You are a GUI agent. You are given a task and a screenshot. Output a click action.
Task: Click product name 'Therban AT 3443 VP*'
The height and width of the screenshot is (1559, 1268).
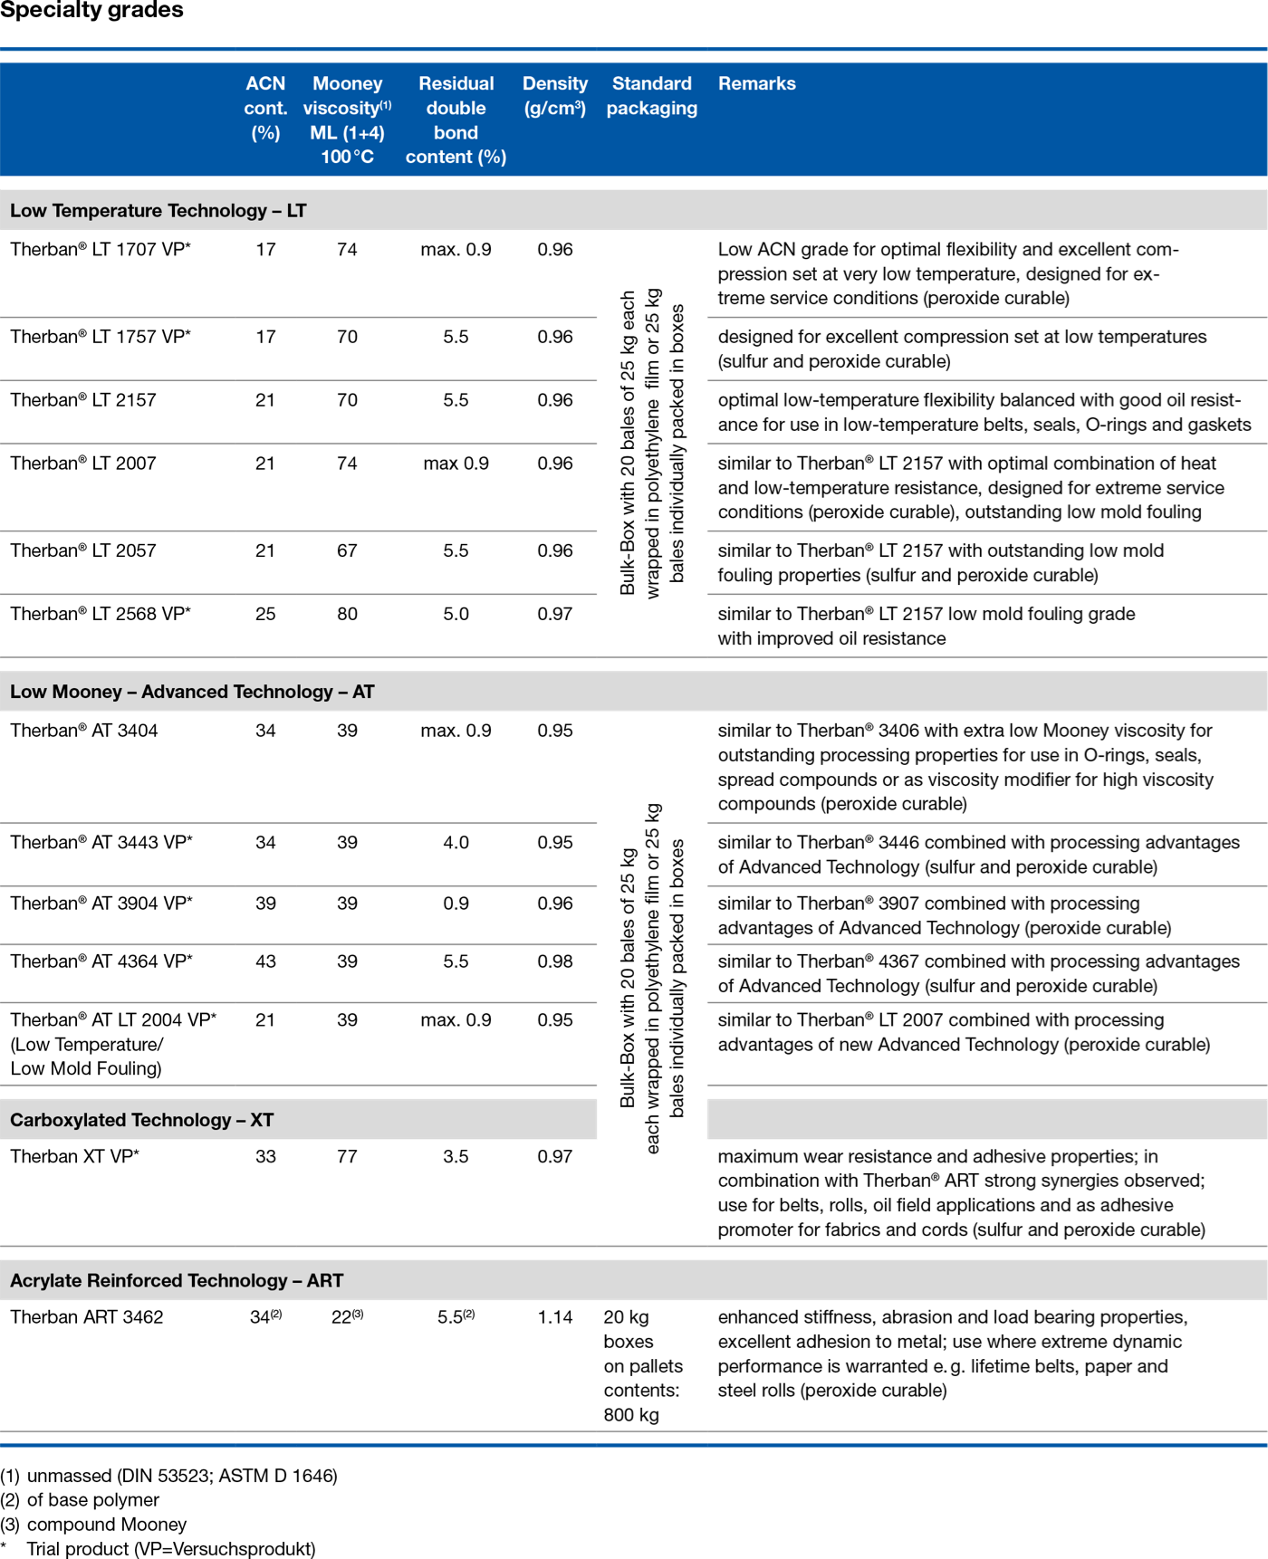(x=101, y=843)
